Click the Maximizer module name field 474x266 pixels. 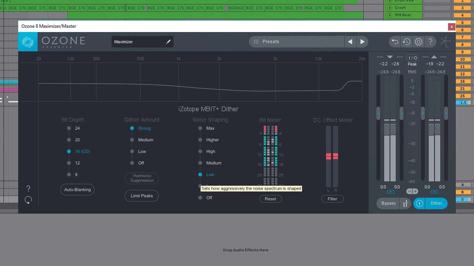click(x=143, y=42)
